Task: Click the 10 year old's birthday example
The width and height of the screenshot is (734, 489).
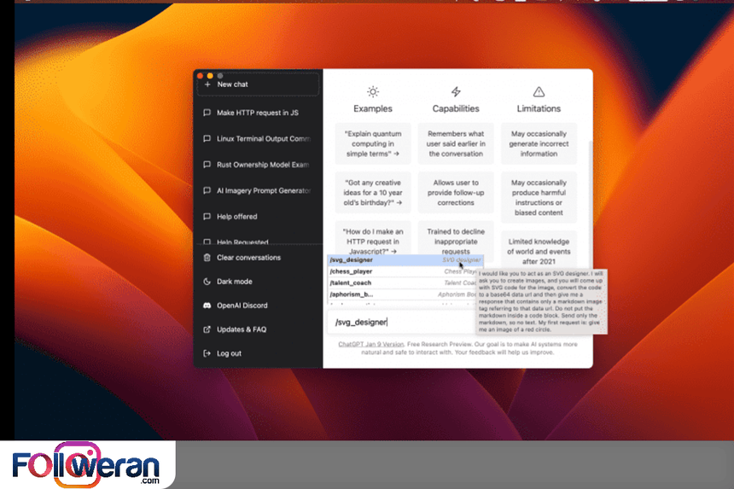Action: click(x=373, y=193)
